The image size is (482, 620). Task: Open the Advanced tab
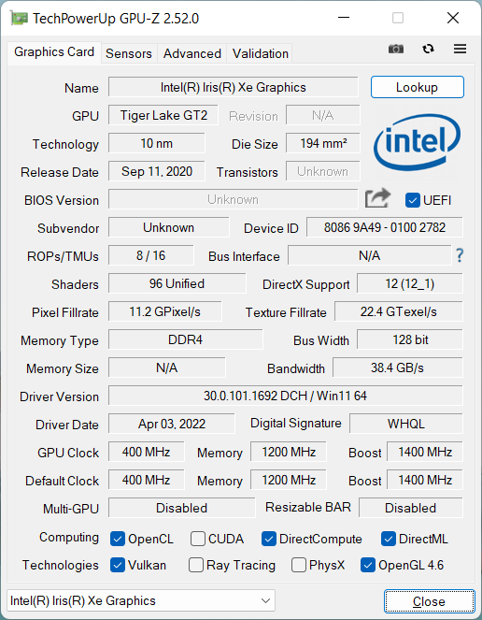192,53
